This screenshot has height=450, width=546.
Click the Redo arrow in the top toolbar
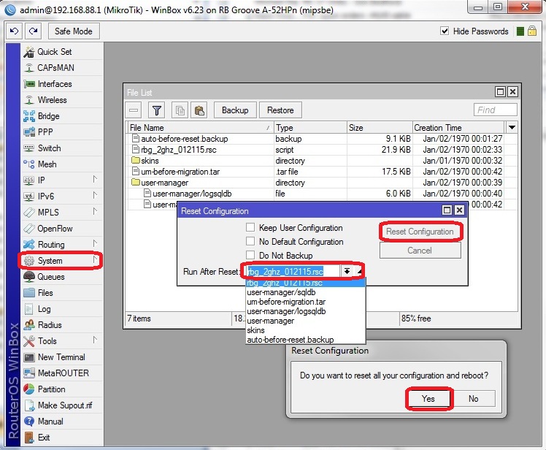click(34, 31)
